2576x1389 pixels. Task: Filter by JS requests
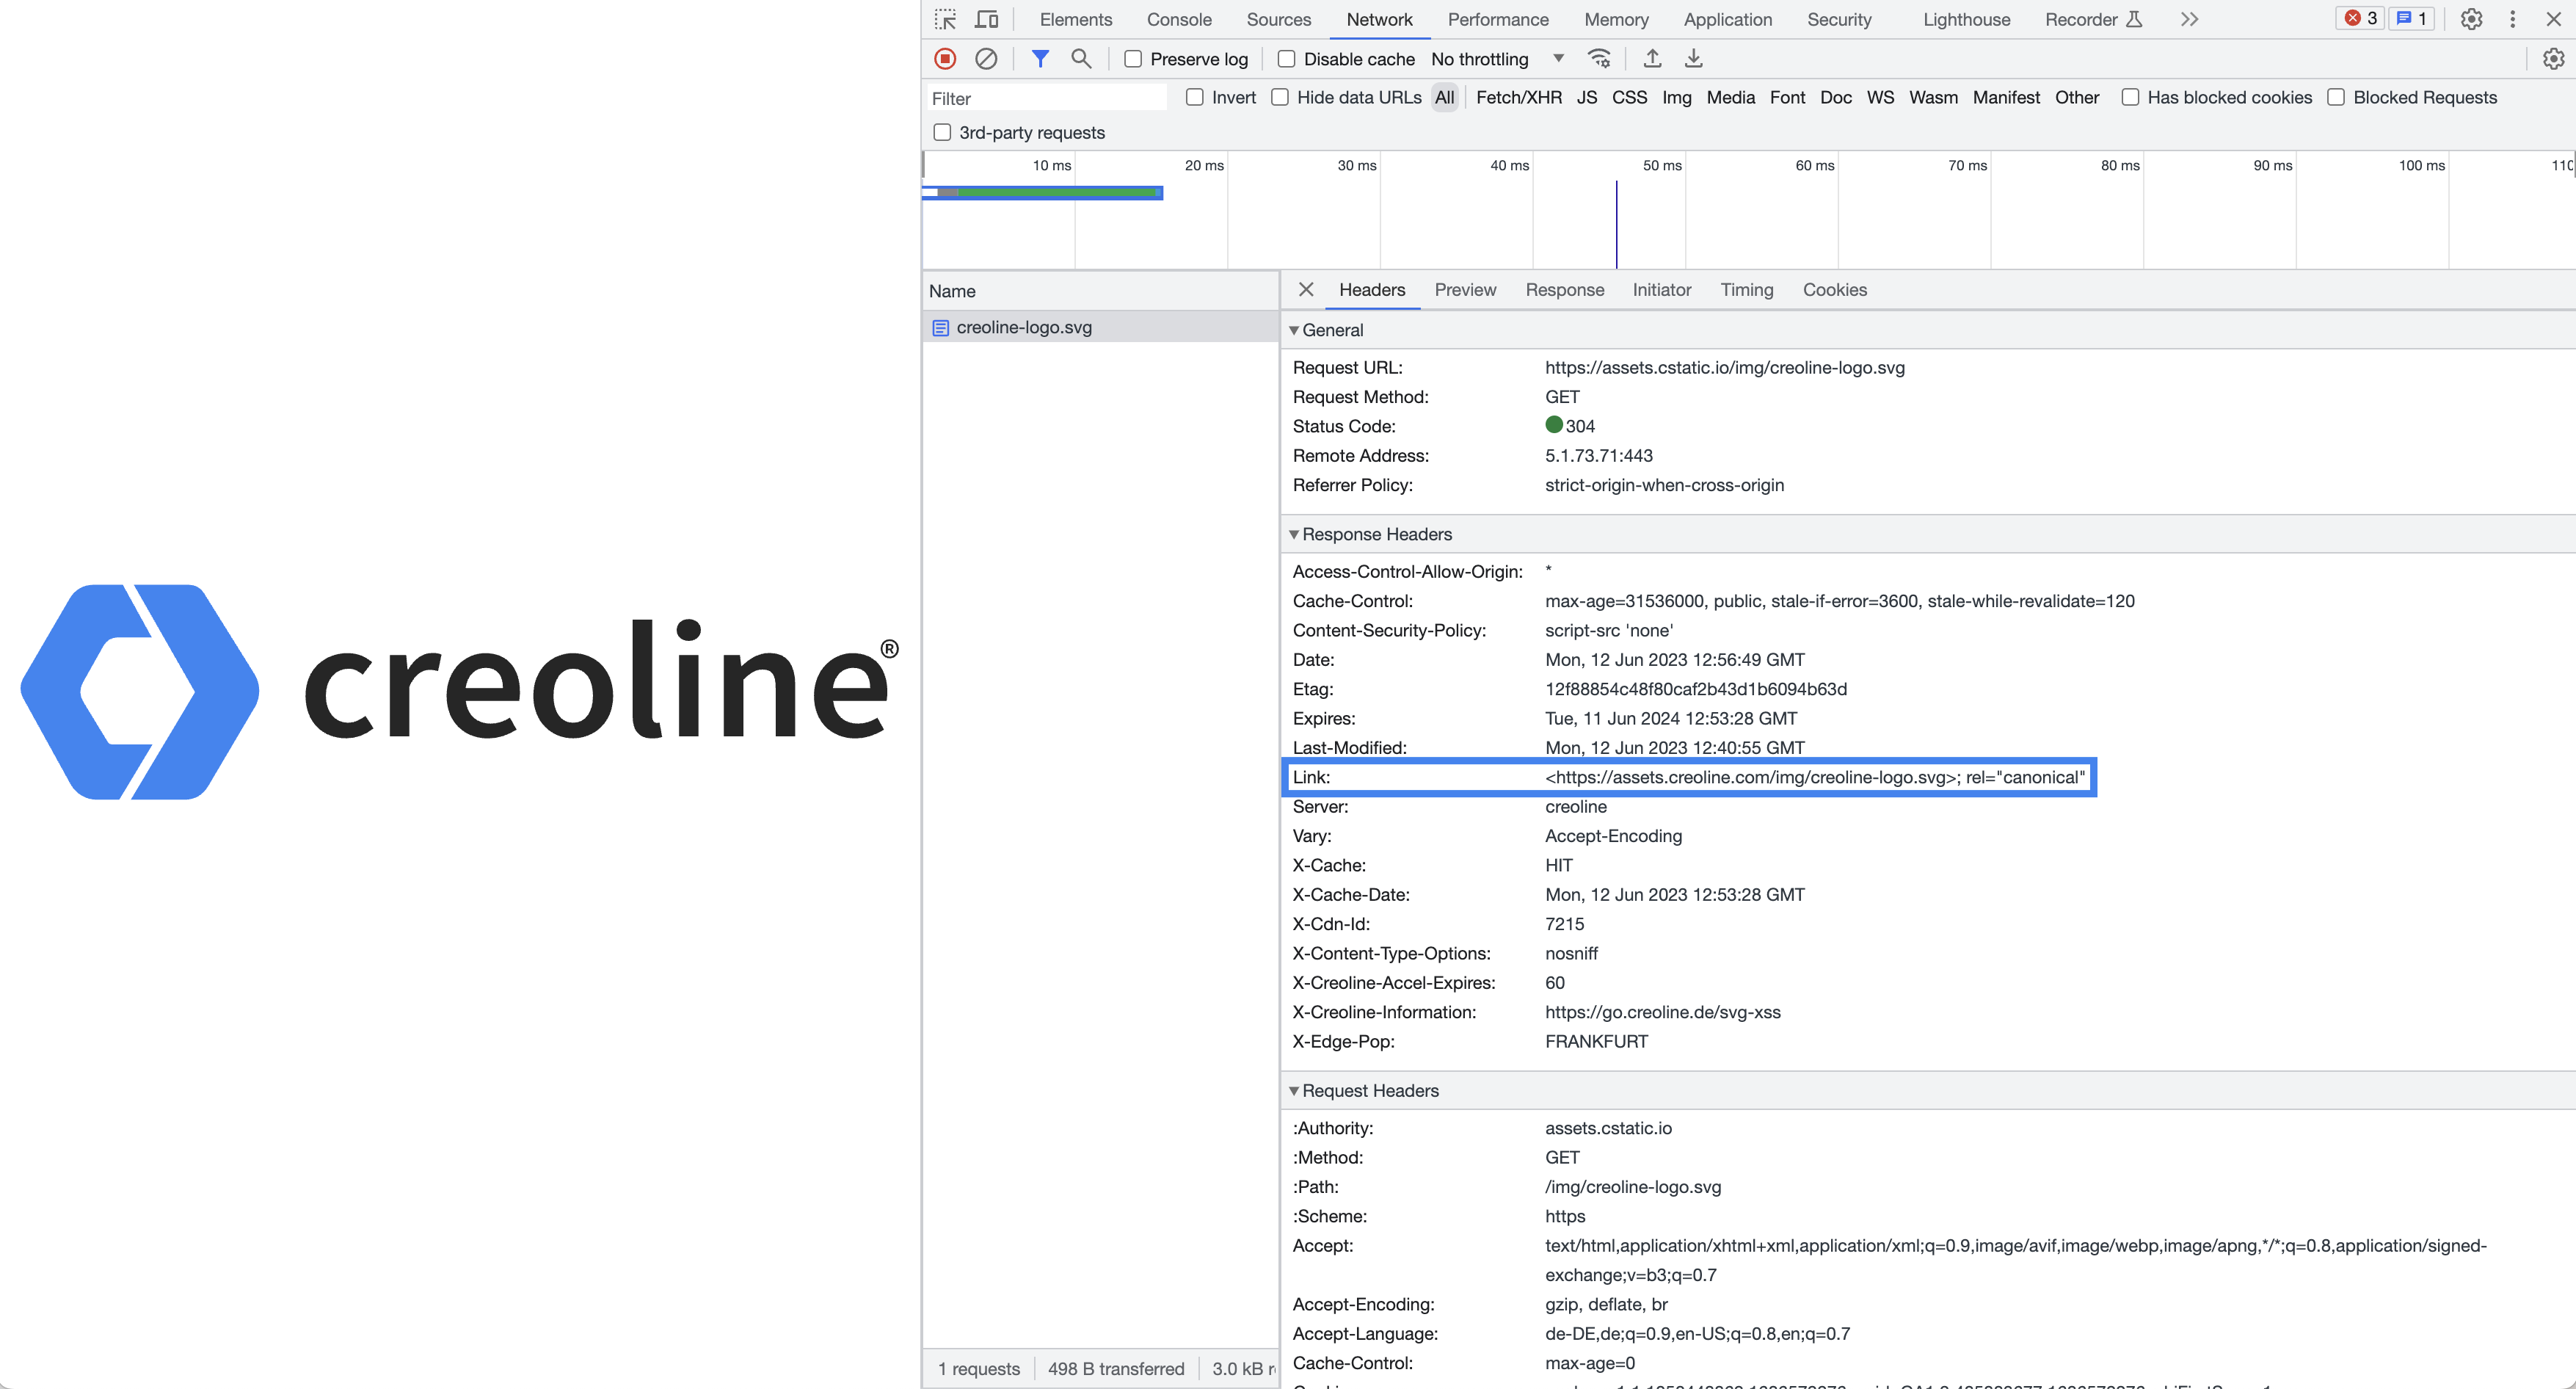[x=1586, y=97]
